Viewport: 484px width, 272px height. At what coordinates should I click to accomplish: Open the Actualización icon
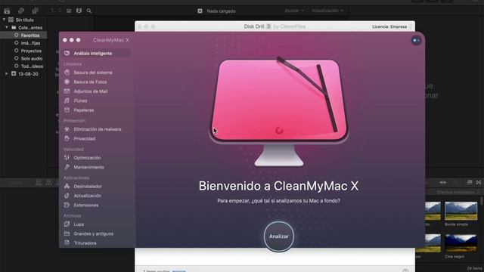[67, 196]
